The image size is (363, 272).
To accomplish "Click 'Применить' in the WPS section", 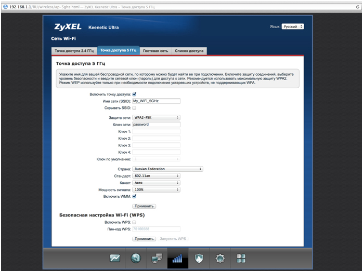I will click(144, 239).
